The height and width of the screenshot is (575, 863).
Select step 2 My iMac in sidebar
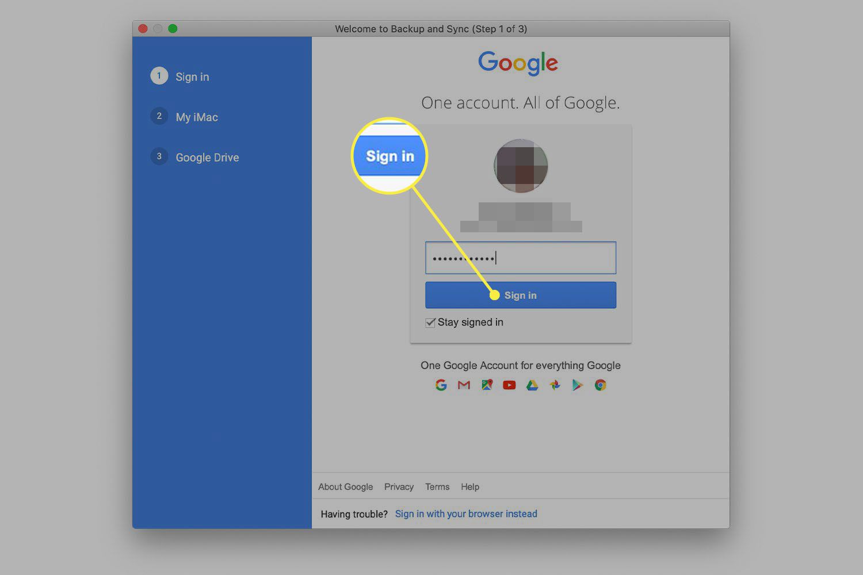click(185, 117)
